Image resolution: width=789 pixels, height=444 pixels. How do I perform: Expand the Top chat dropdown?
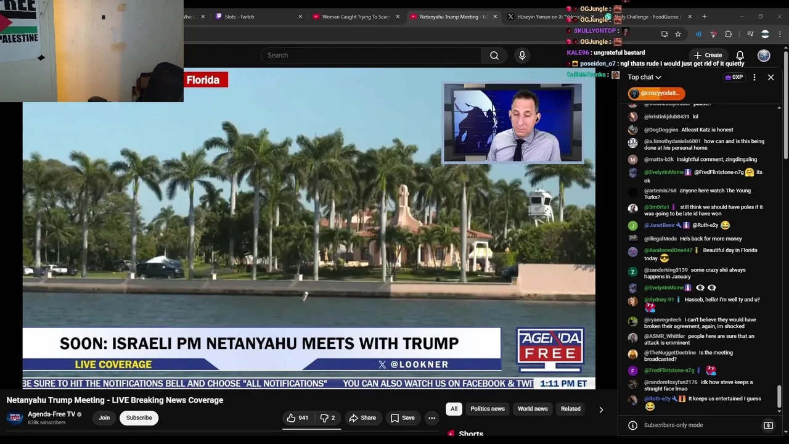tap(644, 77)
